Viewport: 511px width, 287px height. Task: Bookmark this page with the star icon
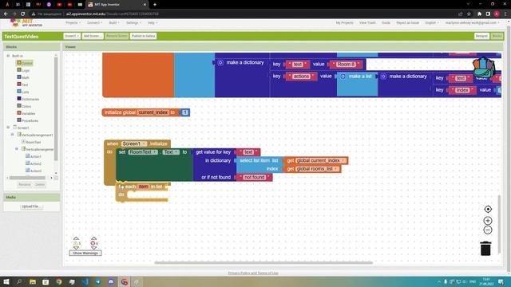click(x=469, y=14)
